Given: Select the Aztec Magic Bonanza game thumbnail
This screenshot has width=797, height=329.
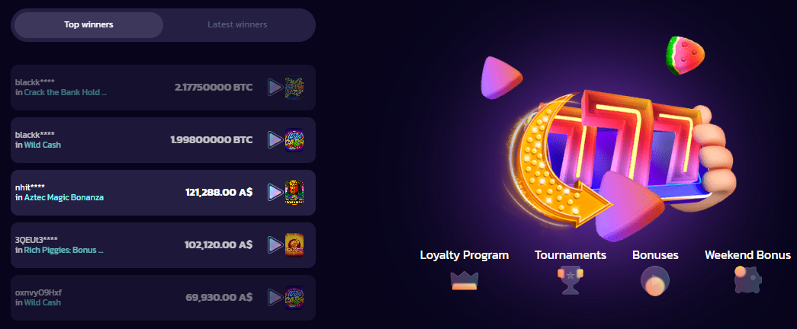Looking at the screenshot, I should pos(294,193).
